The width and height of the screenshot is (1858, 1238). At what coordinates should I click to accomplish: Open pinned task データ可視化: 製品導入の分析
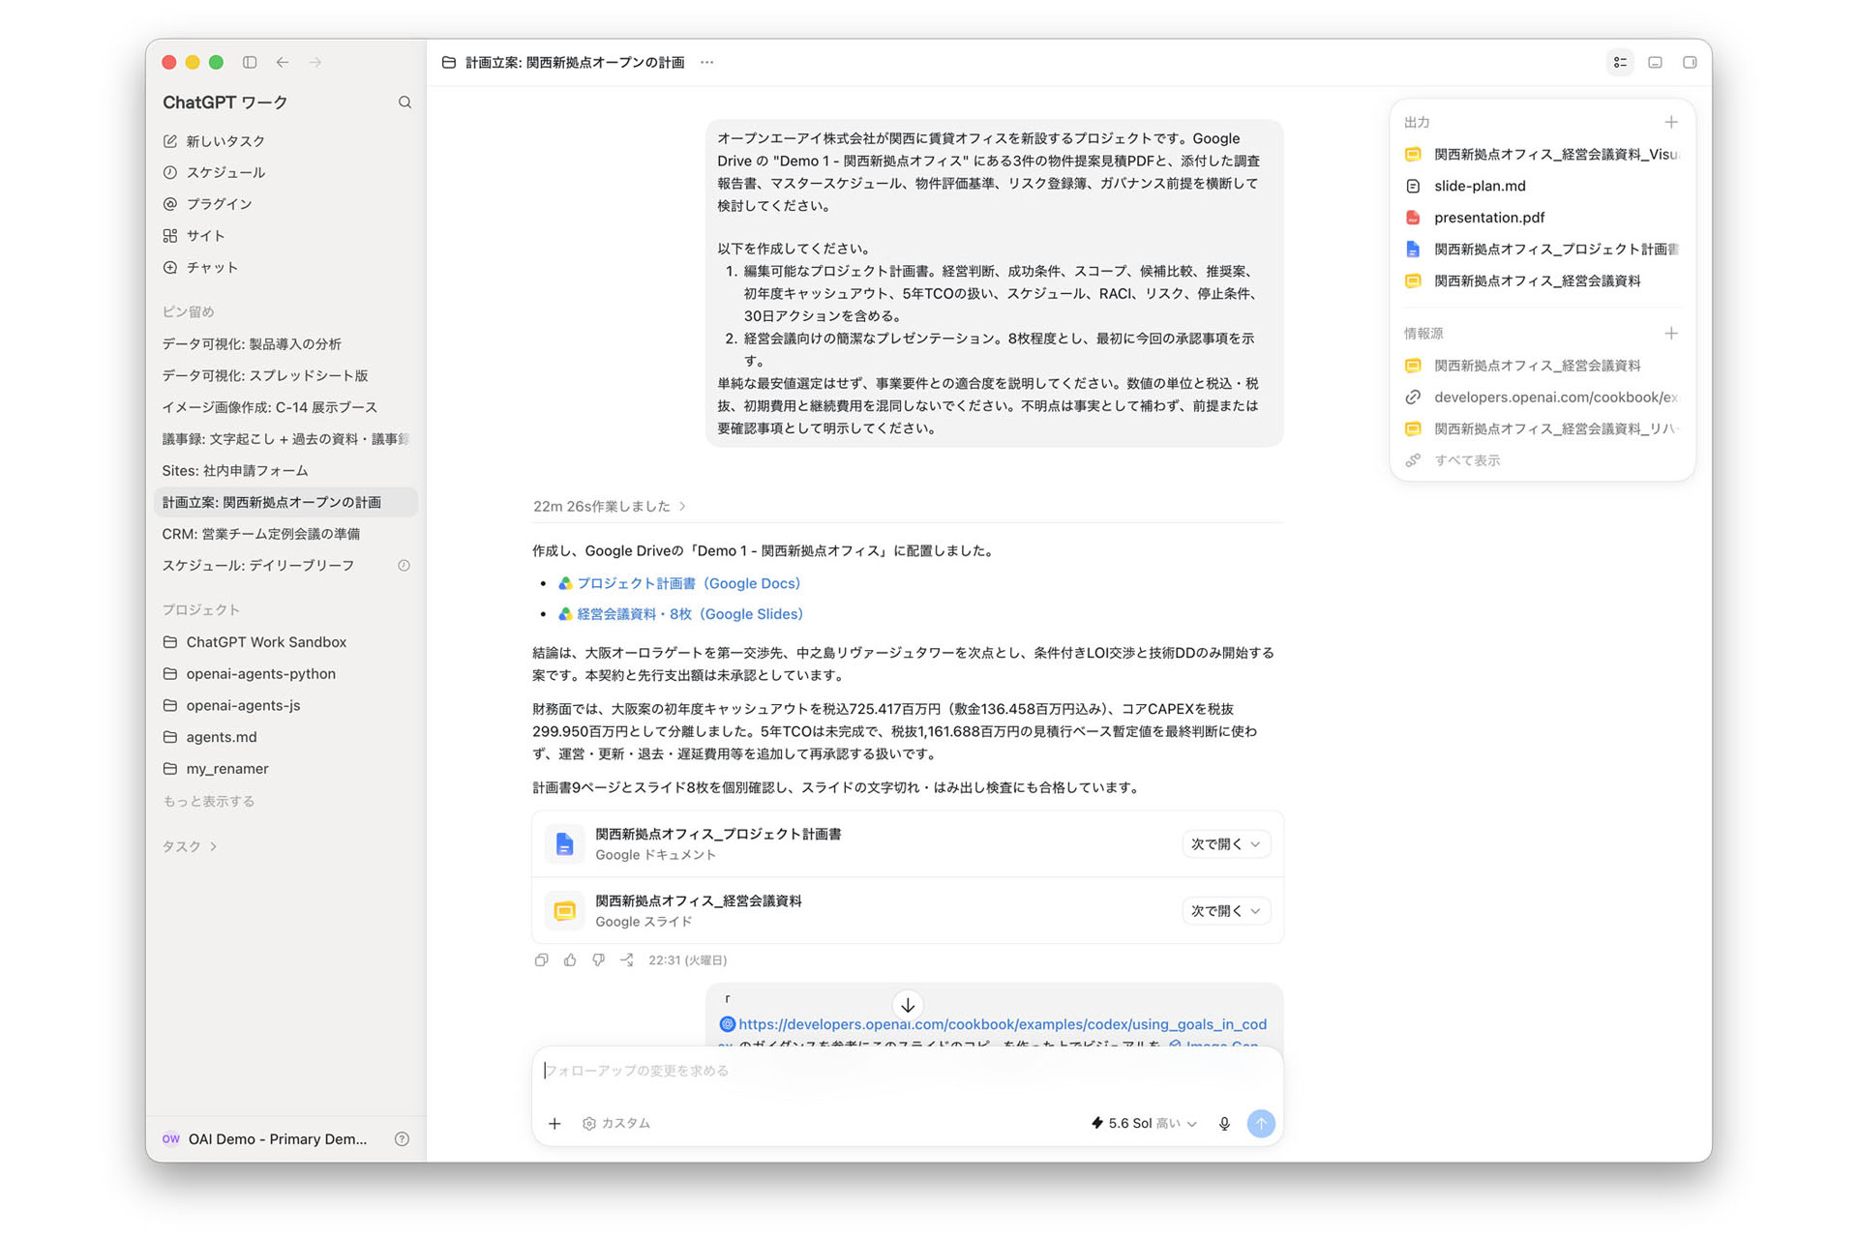[x=285, y=344]
